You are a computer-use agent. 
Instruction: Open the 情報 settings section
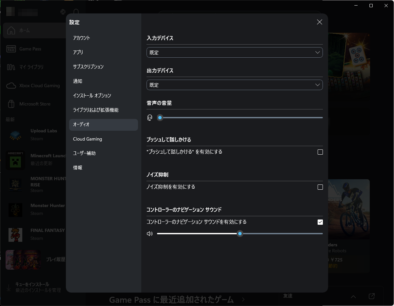104,167
